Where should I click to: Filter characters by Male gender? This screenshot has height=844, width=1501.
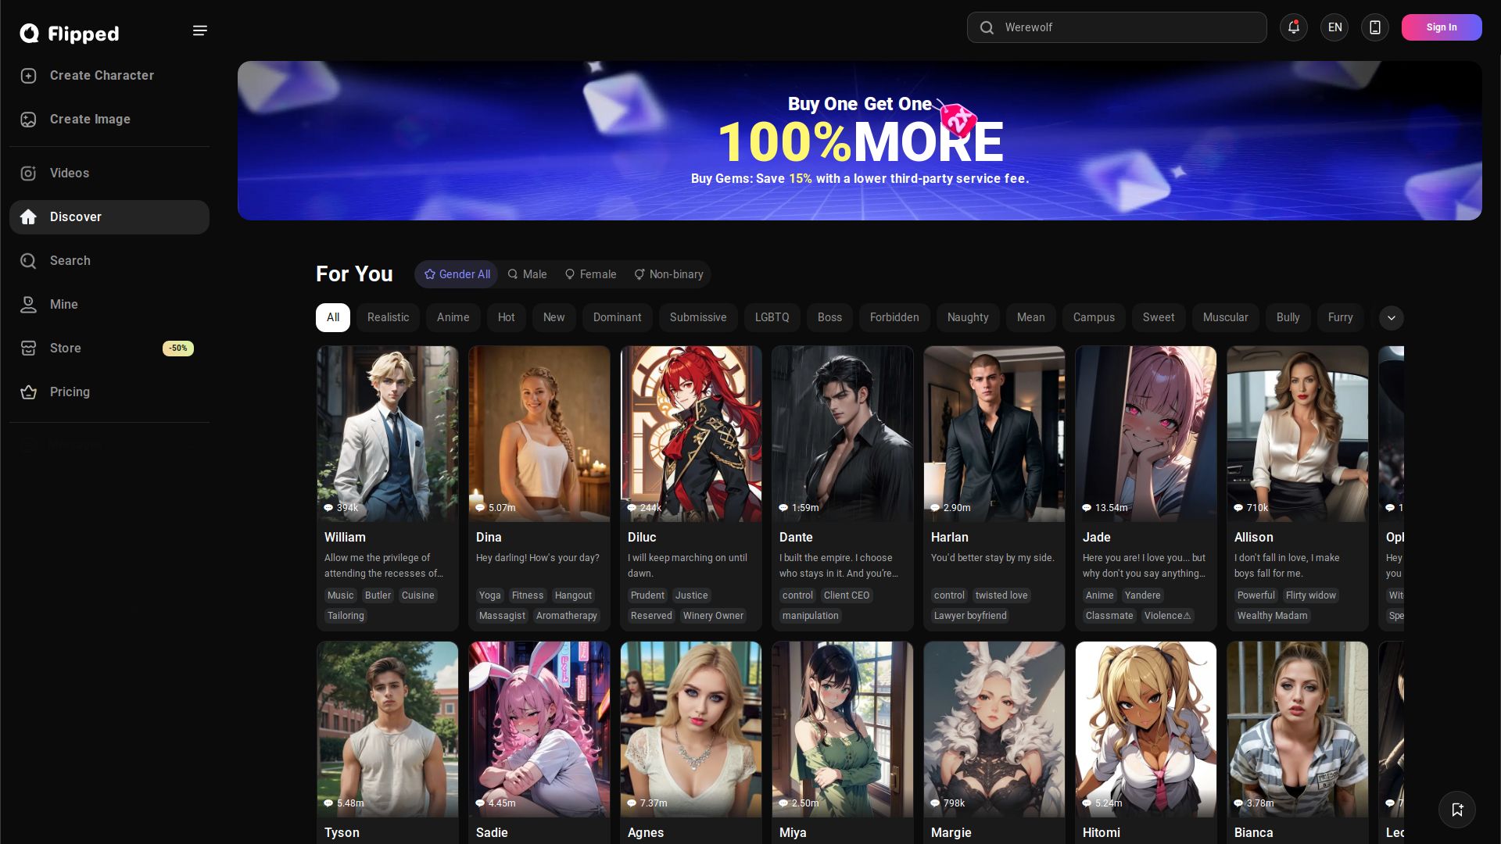pos(527,274)
